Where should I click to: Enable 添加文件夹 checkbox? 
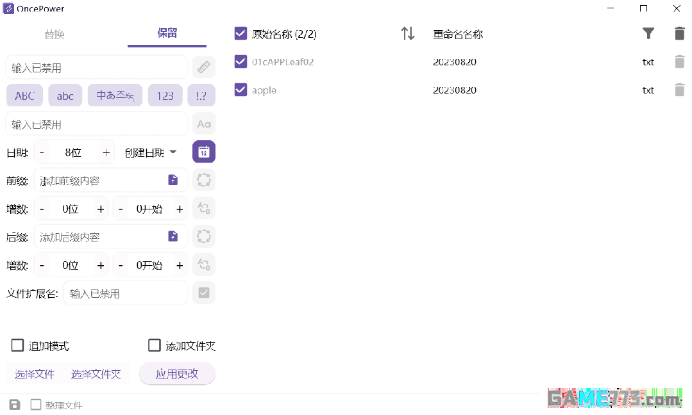[154, 345]
